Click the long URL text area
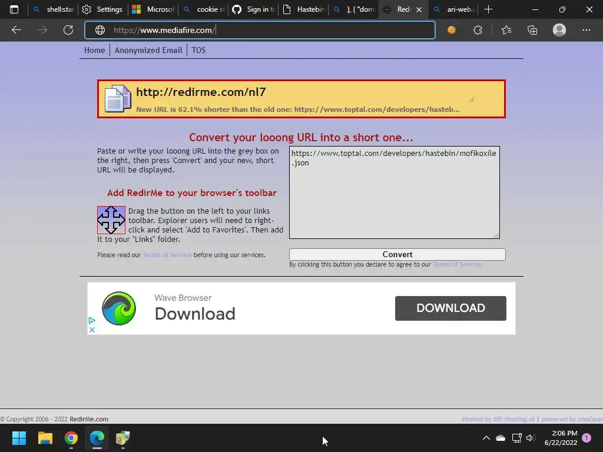Screen dimensions: 603x452 pyautogui.click(x=395, y=192)
